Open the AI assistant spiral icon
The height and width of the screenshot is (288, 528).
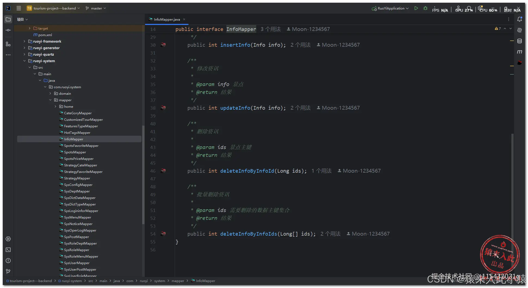point(520,30)
